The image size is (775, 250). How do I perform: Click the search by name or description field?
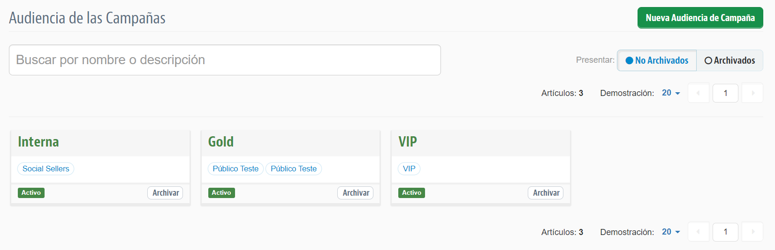pos(225,60)
